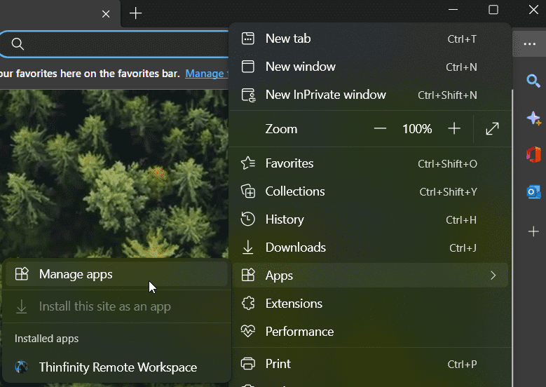Click the New tab menu icon
Screen dimensions: 546x387
(248, 39)
